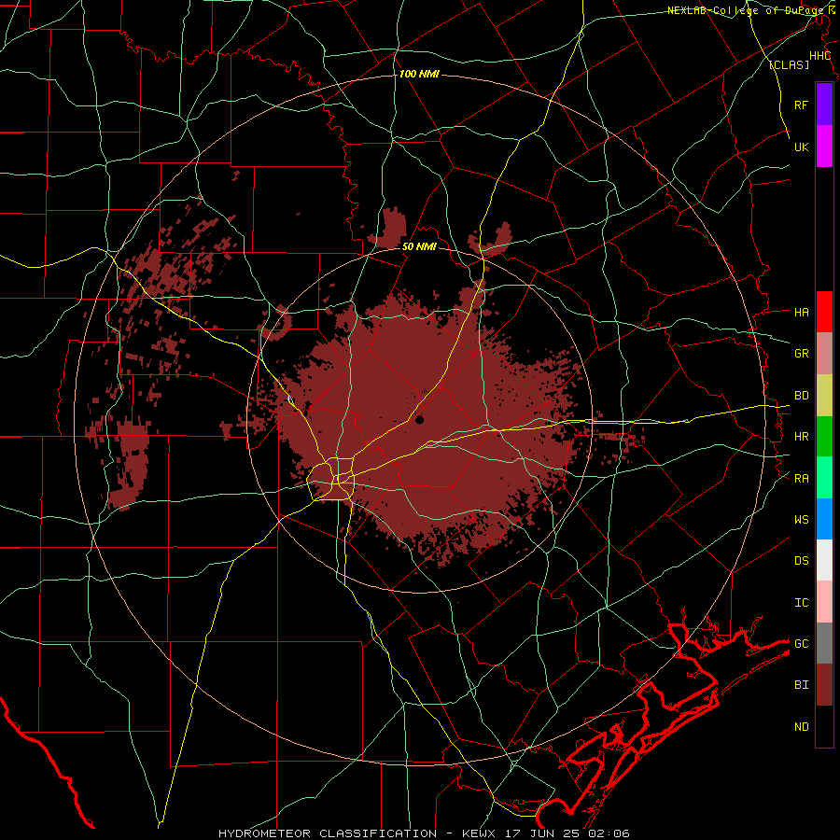This screenshot has width=840, height=840.
Task: Click the GC gray legend swatch
Action: 824,643
